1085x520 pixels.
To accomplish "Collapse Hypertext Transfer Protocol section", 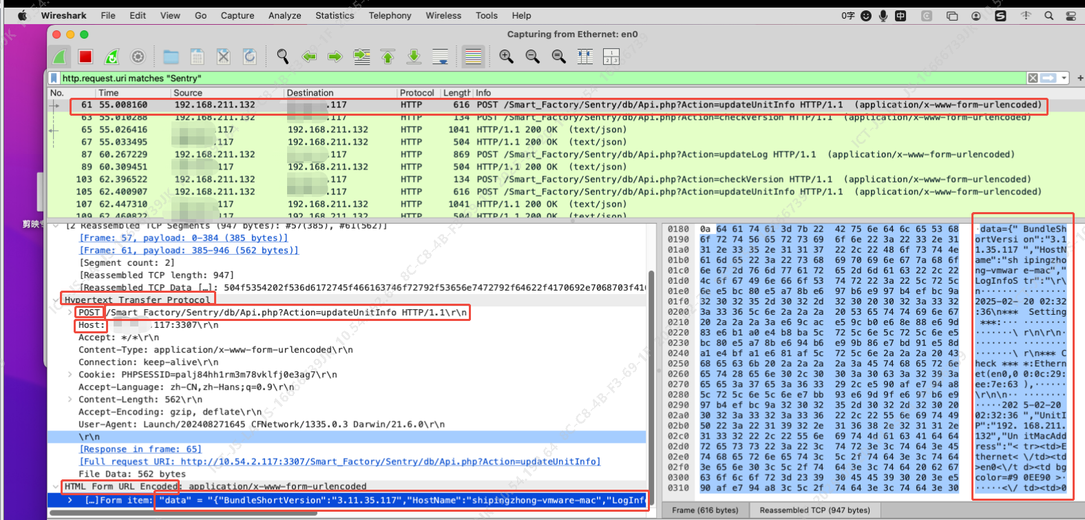I will tap(56, 300).
